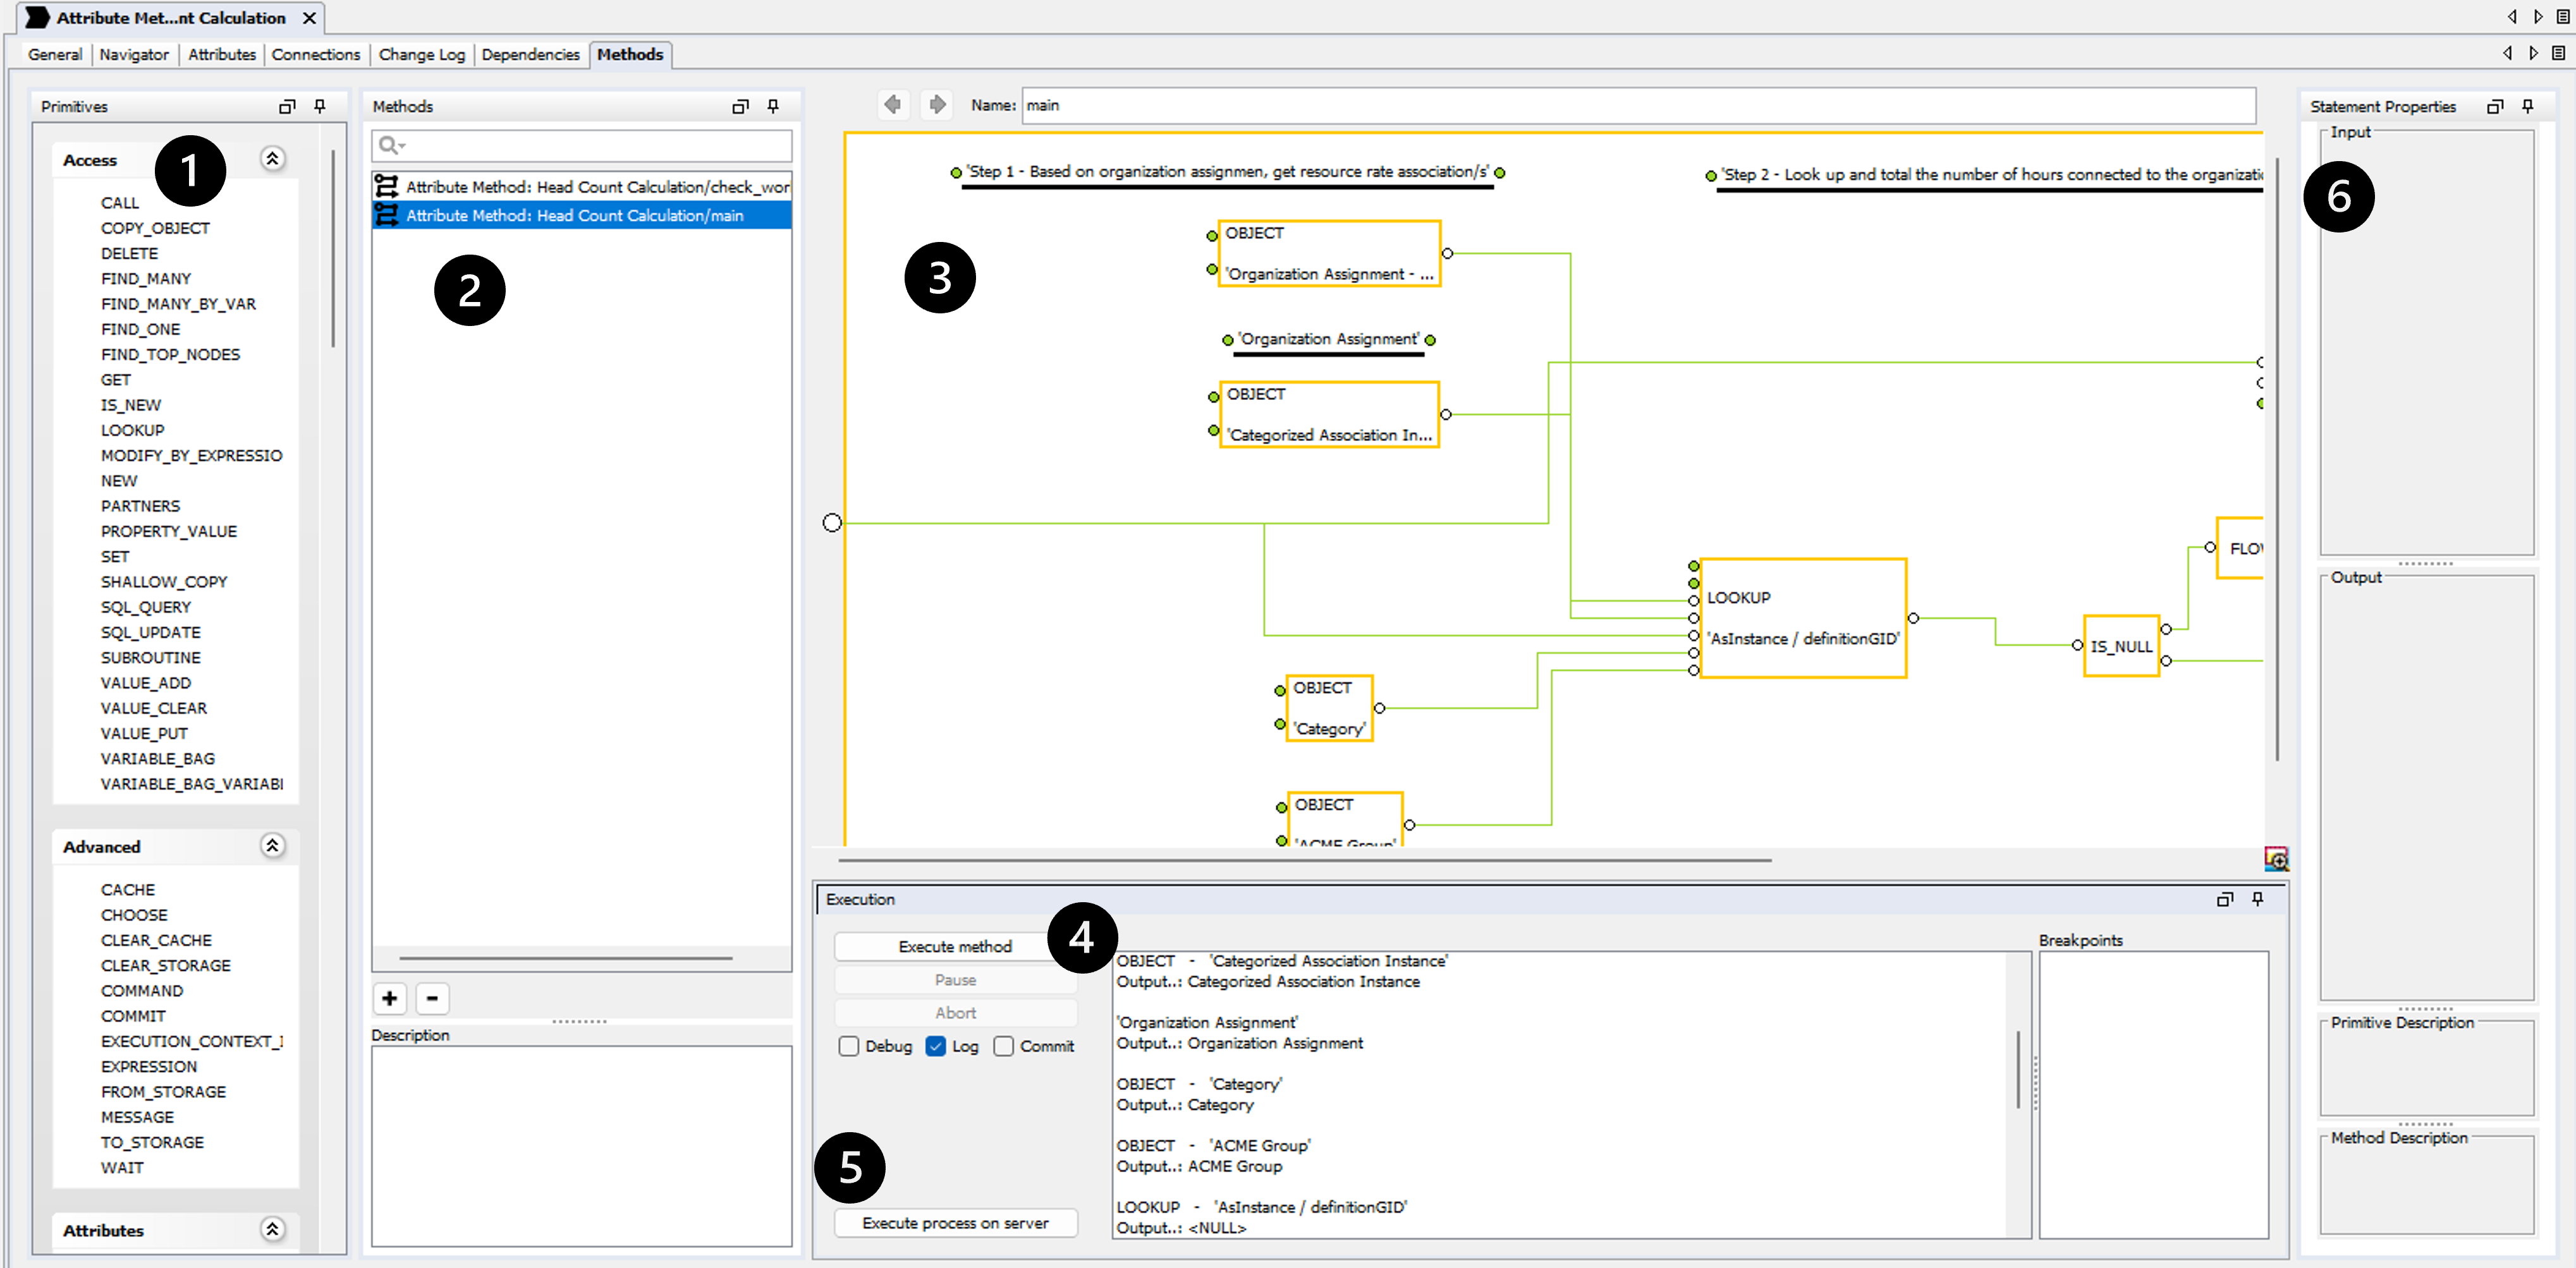Image resolution: width=2576 pixels, height=1268 pixels.
Task: Click the back navigation arrow beside Name
Action: tap(893, 104)
